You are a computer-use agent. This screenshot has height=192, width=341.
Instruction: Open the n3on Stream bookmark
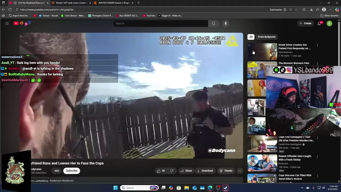pos(73,16)
